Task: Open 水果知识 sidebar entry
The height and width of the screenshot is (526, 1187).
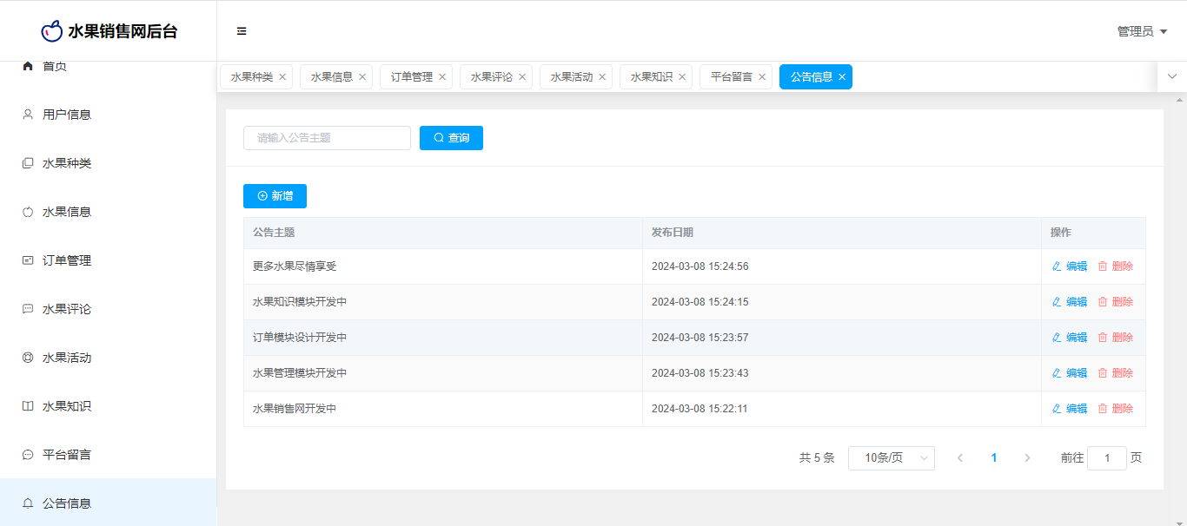Action: (x=67, y=406)
